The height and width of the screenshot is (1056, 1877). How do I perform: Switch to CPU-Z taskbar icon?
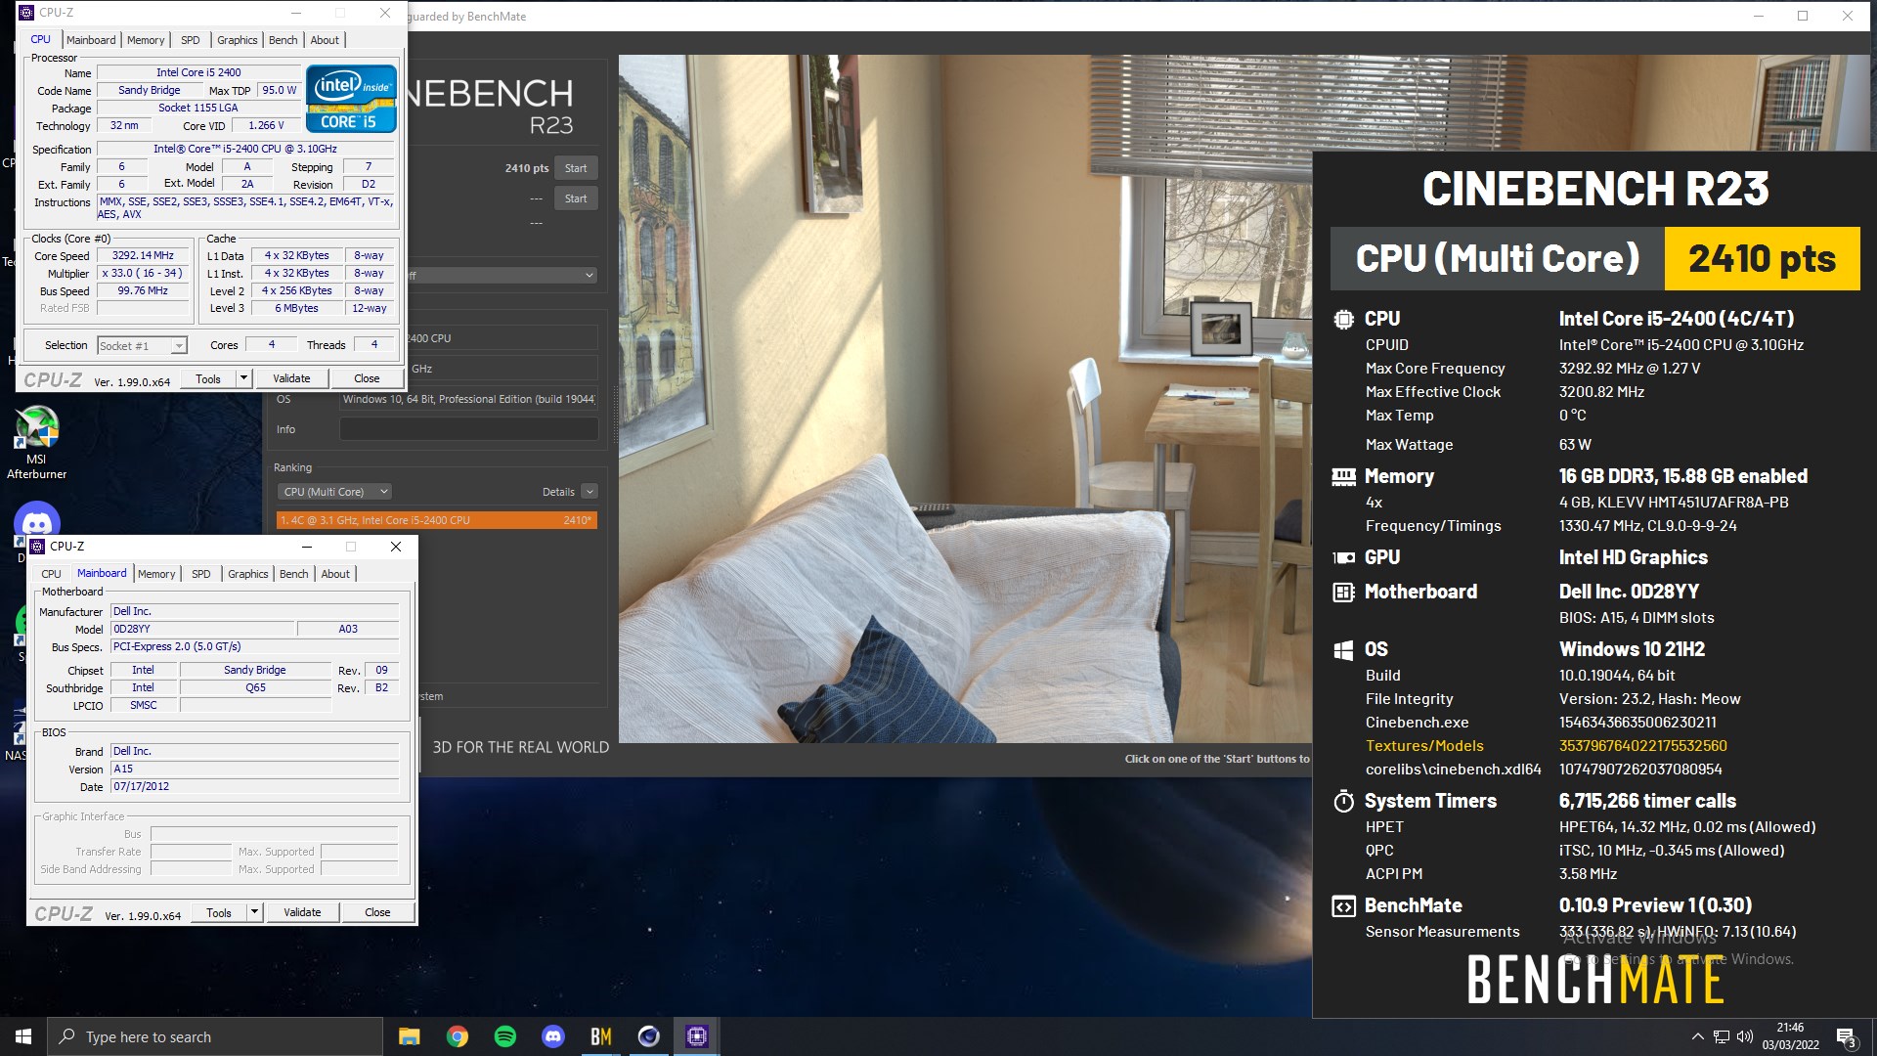coord(697,1036)
